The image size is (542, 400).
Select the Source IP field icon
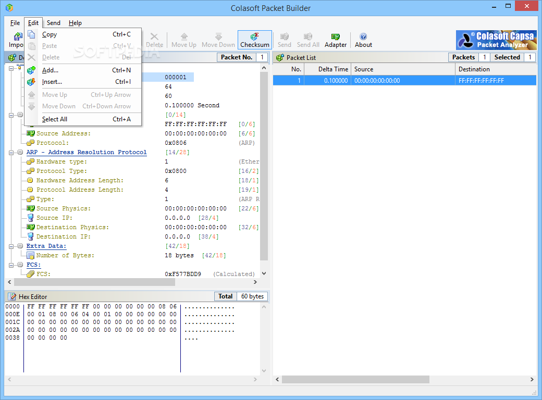[30, 218]
